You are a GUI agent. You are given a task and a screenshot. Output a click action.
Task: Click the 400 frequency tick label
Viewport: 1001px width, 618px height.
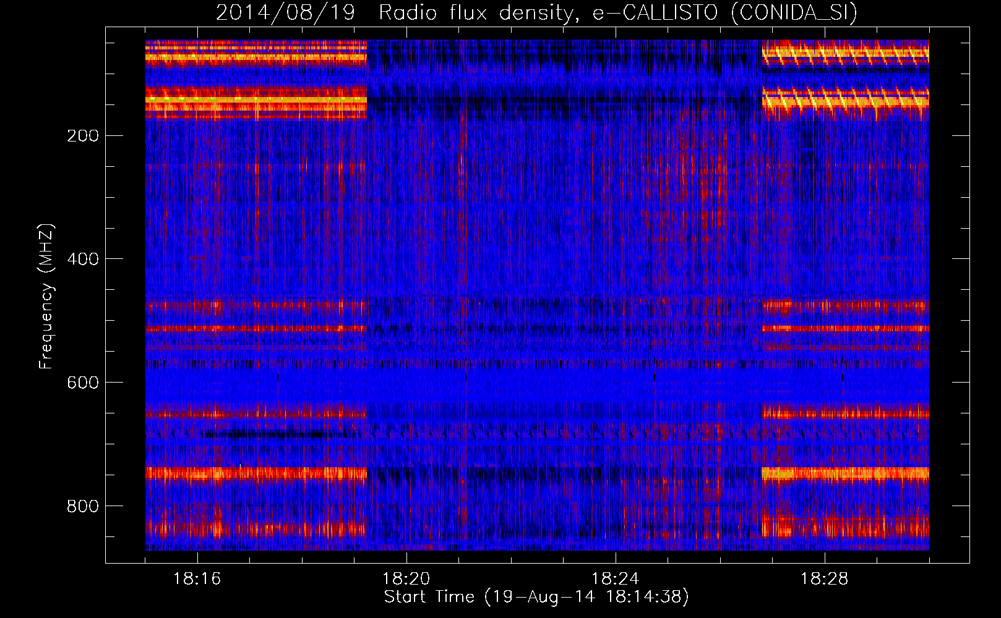pos(83,259)
